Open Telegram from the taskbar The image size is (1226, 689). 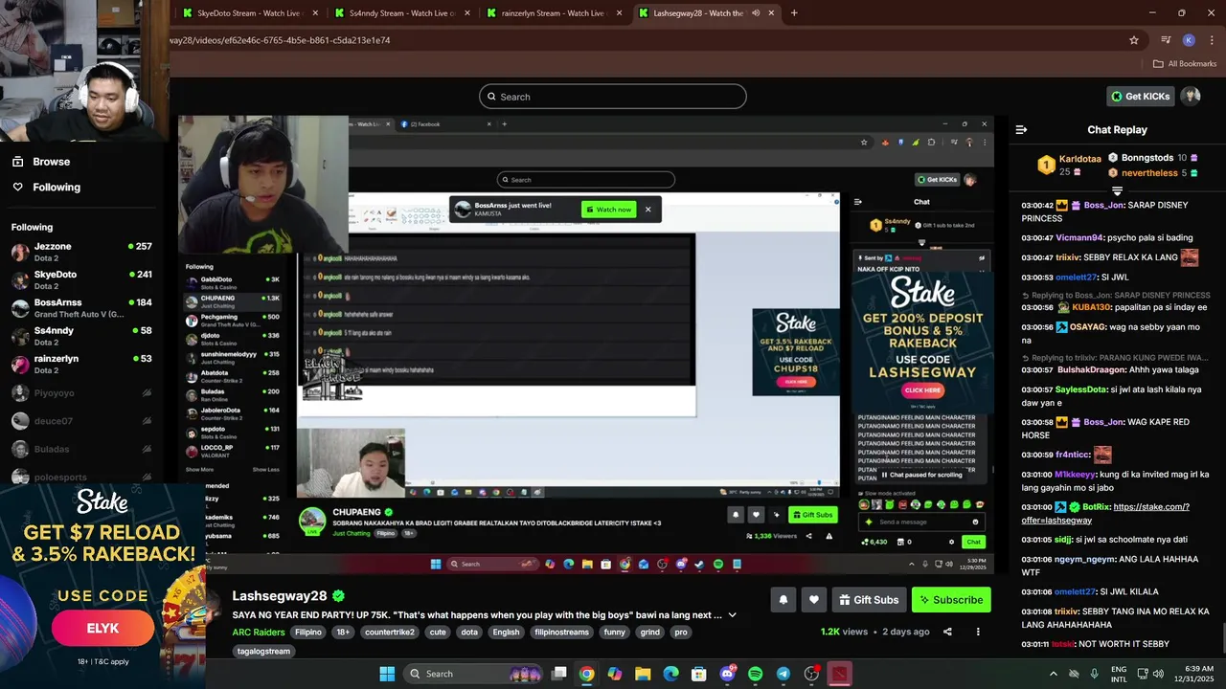pos(783,674)
